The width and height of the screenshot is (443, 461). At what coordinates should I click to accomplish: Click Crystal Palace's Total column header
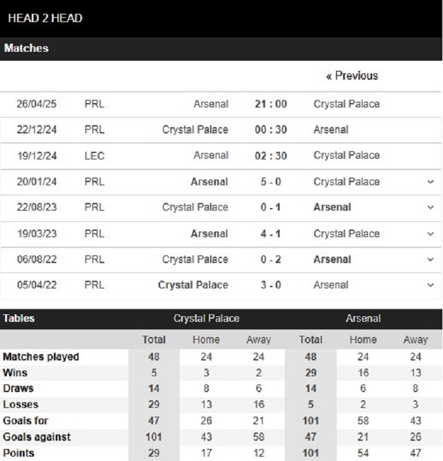[x=154, y=340]
